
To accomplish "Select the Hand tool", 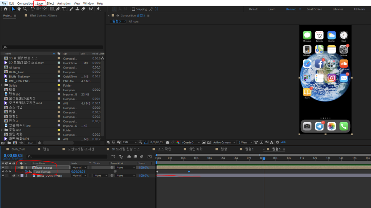I will [19, 9].
